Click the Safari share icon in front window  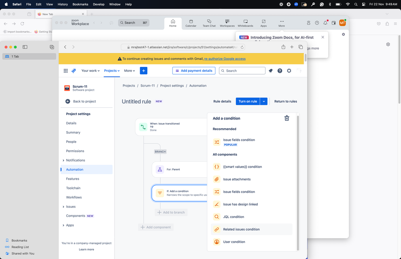[x=283, y=47]
